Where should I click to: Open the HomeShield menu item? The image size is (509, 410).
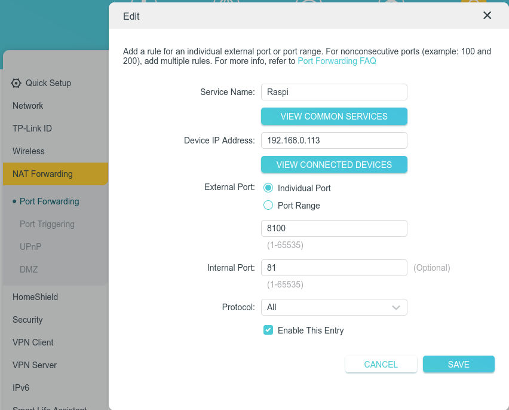(x=35, y=297)
